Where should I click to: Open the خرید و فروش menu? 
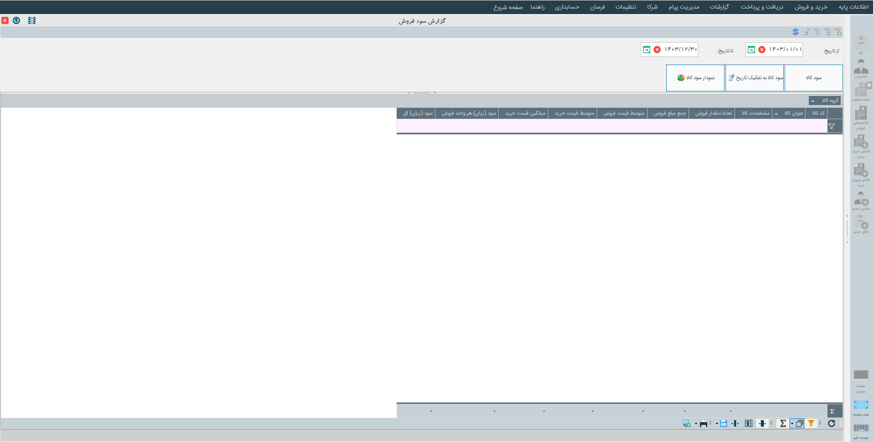(x=811, y=7)
